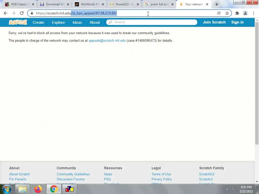Viewport: 259px width, 194px height.
Task: Close the Your network tab
Action: click(207, 5)
